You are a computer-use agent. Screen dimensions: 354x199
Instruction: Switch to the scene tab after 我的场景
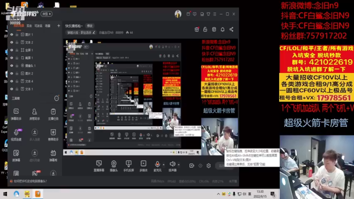point(29,26)
